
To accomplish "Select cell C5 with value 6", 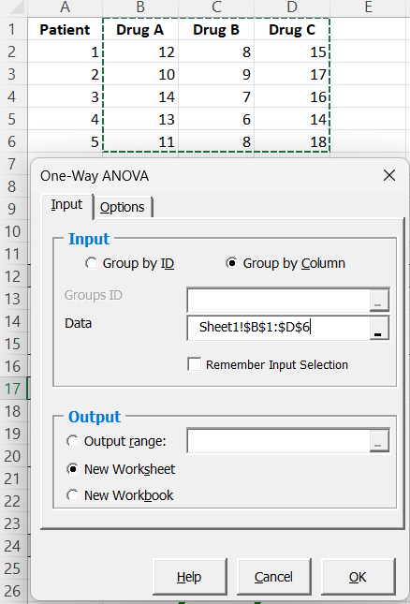I will coord(216,119).
